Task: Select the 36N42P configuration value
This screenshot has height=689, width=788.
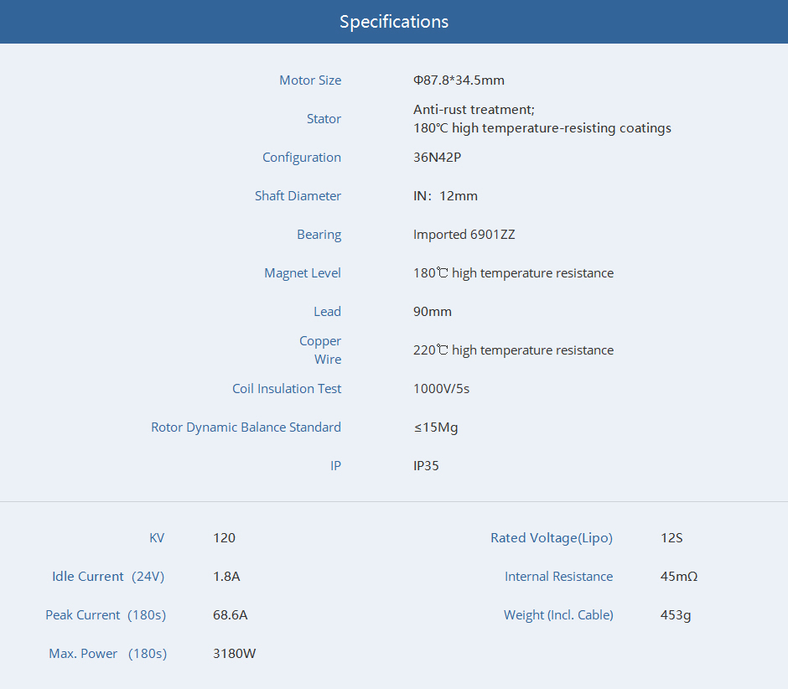Action: point(437,158)
